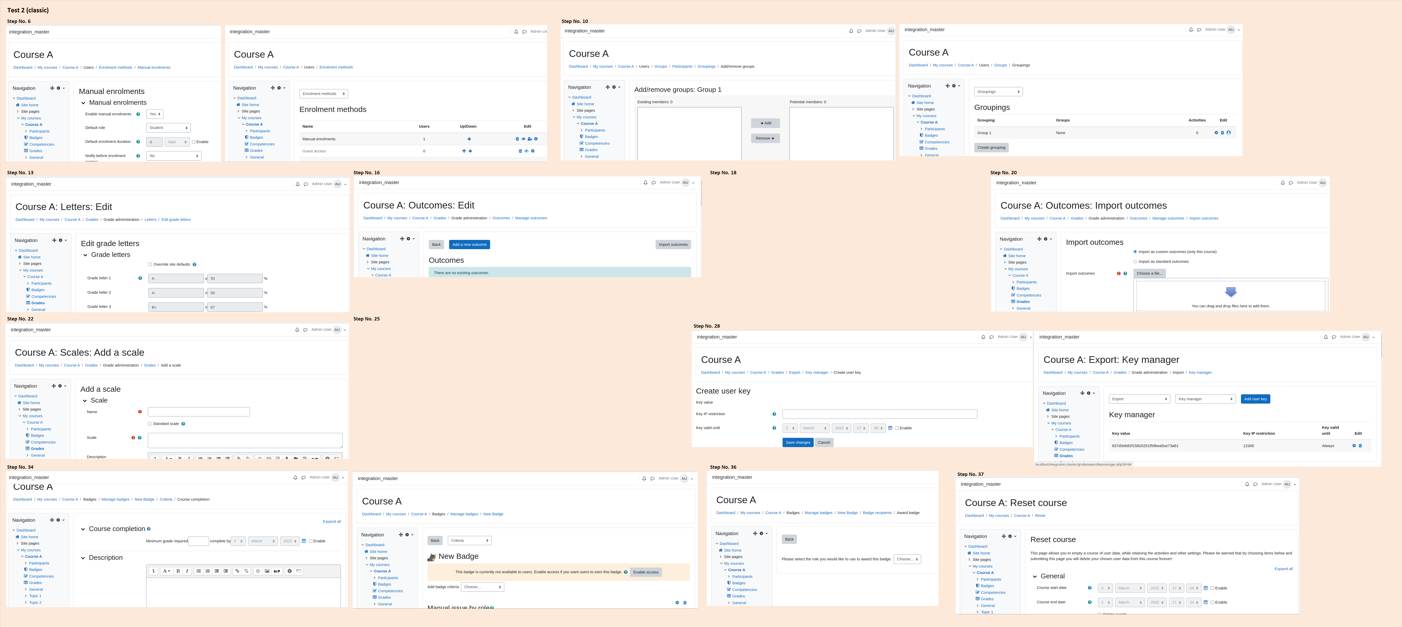This screenshot has height=627, width=1402.
Task: Delete user key 837d3eb8 with trash icon
Action: coord(1360,446)
